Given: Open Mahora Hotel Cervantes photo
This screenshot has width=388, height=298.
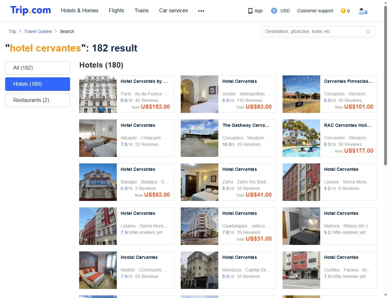Looking at the screenshot, I should [301, 226].
